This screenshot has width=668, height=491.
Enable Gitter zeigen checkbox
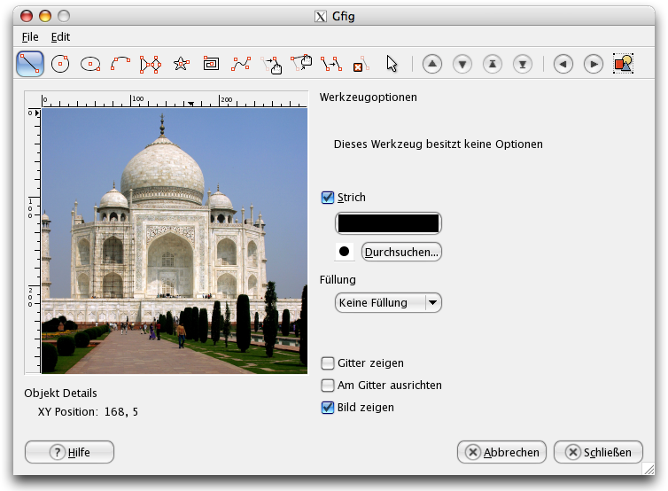[328, 363]
